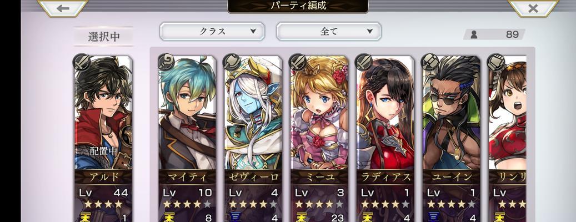Click the staff class icon on マイティ card

tap(167, 62)
